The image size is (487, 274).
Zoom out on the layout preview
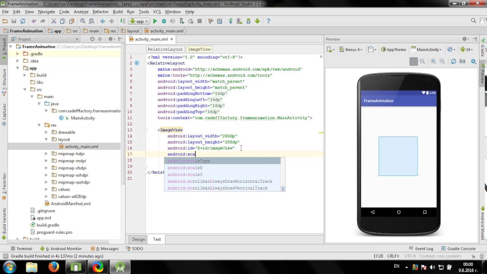[442, 61]
